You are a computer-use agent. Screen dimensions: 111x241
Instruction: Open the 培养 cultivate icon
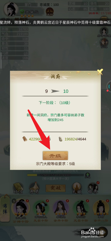pyautogui.click(x=93, y=188)
